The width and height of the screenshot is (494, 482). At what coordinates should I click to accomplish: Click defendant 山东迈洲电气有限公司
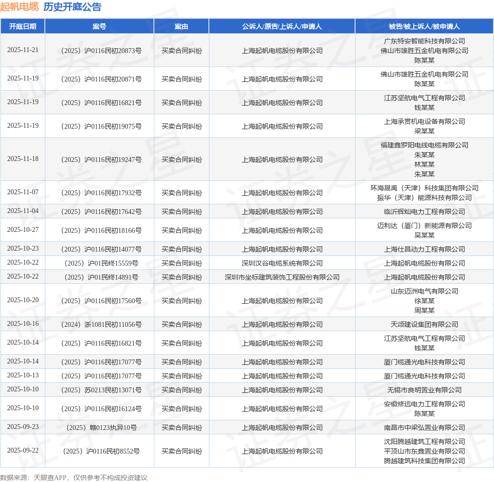point(425,291)
